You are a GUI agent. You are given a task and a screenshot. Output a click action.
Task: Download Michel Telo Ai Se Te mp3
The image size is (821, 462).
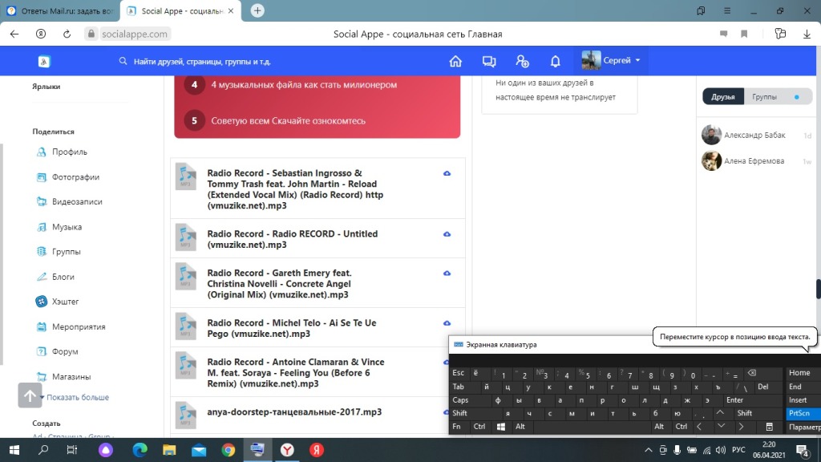click(x=447, y=323)
